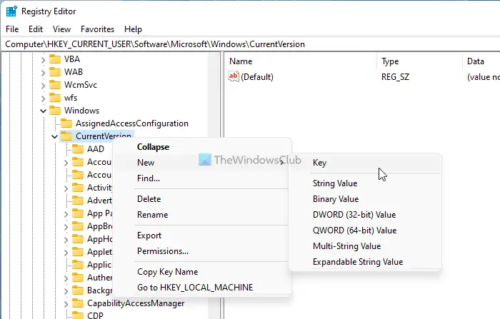The height and width of the screenshot is (319, 500).
Task: Expand the Activit key chevron
Action: click(x=66, y=188)
